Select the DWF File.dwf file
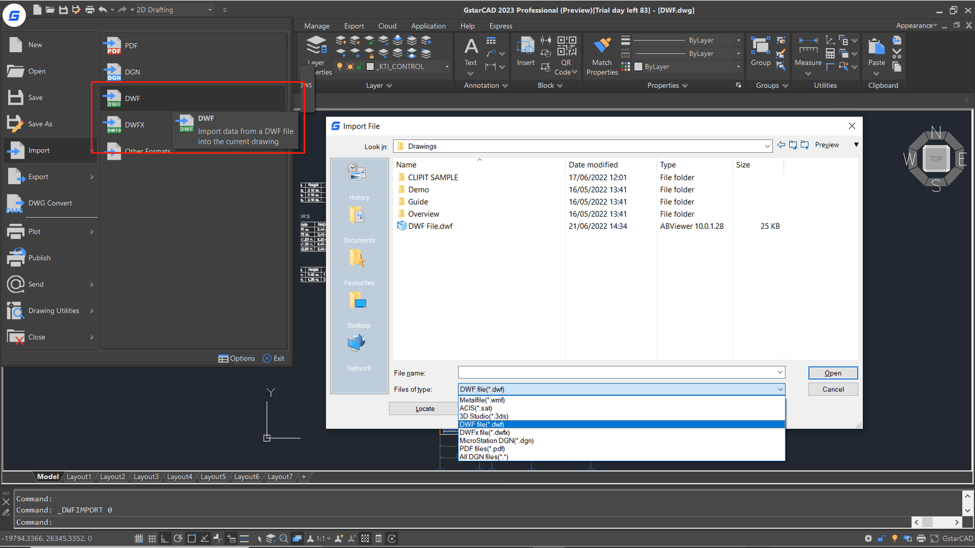Viewport: 975px width, 548px height. click(x=430, y=226)
